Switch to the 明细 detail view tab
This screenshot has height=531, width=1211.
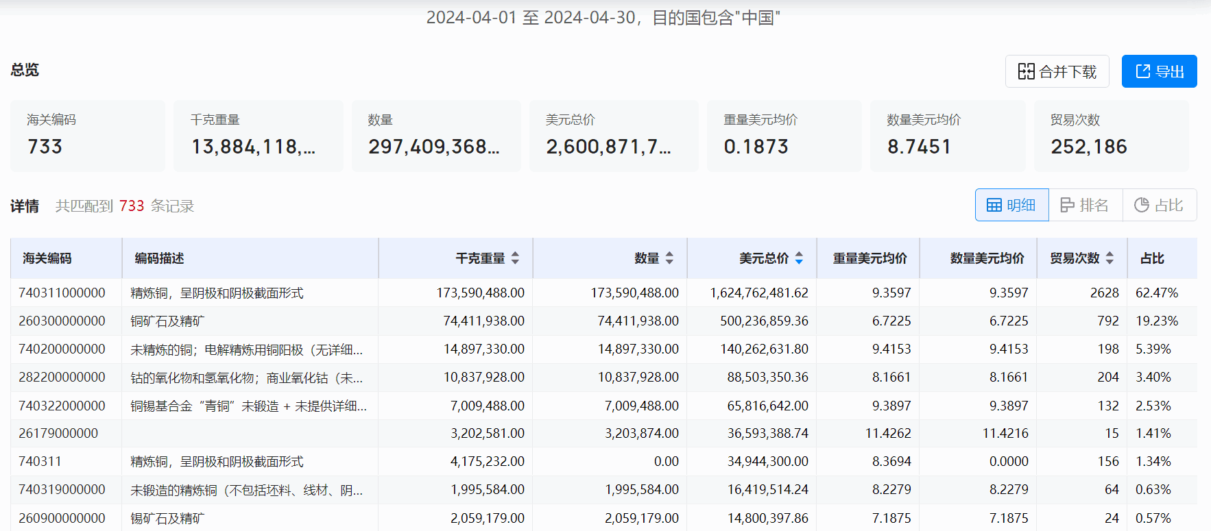coord(1011,205)
